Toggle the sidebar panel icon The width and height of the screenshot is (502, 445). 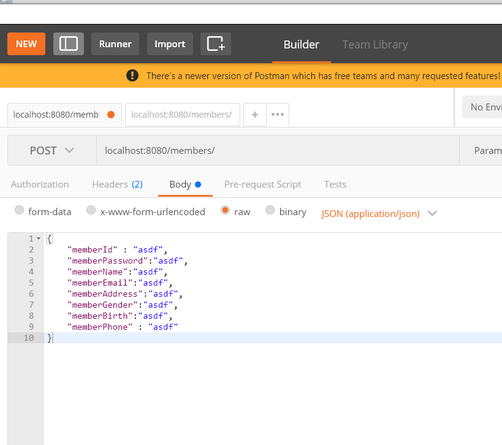coord(69,44)
